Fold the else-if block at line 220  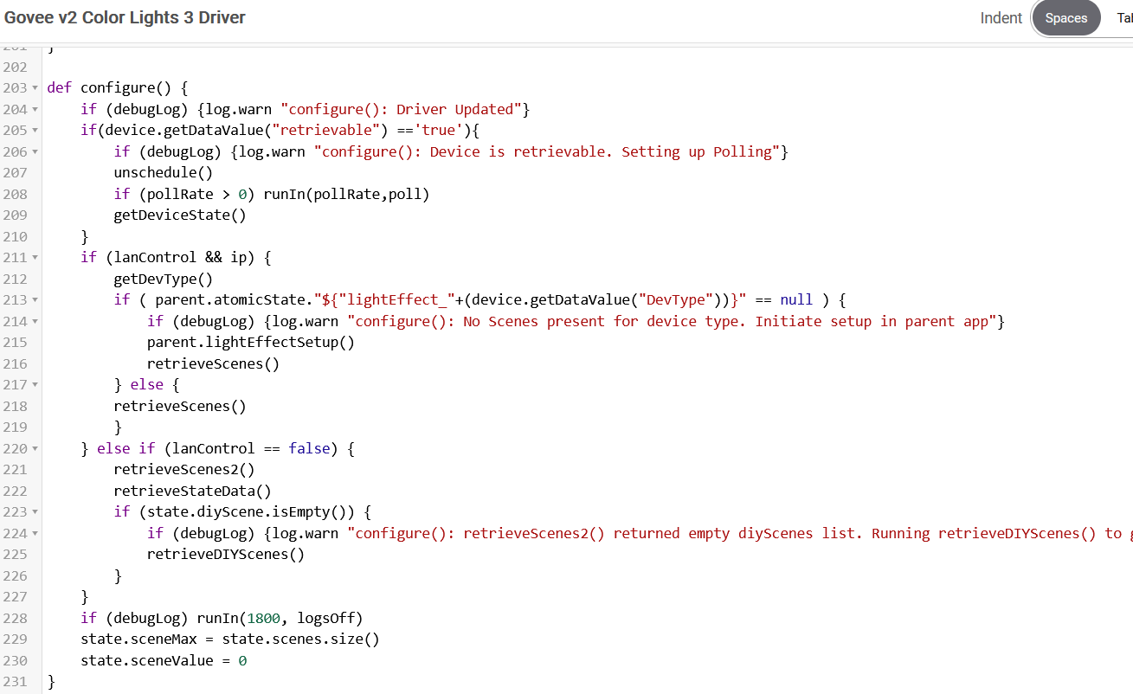(x=35, y=448)
